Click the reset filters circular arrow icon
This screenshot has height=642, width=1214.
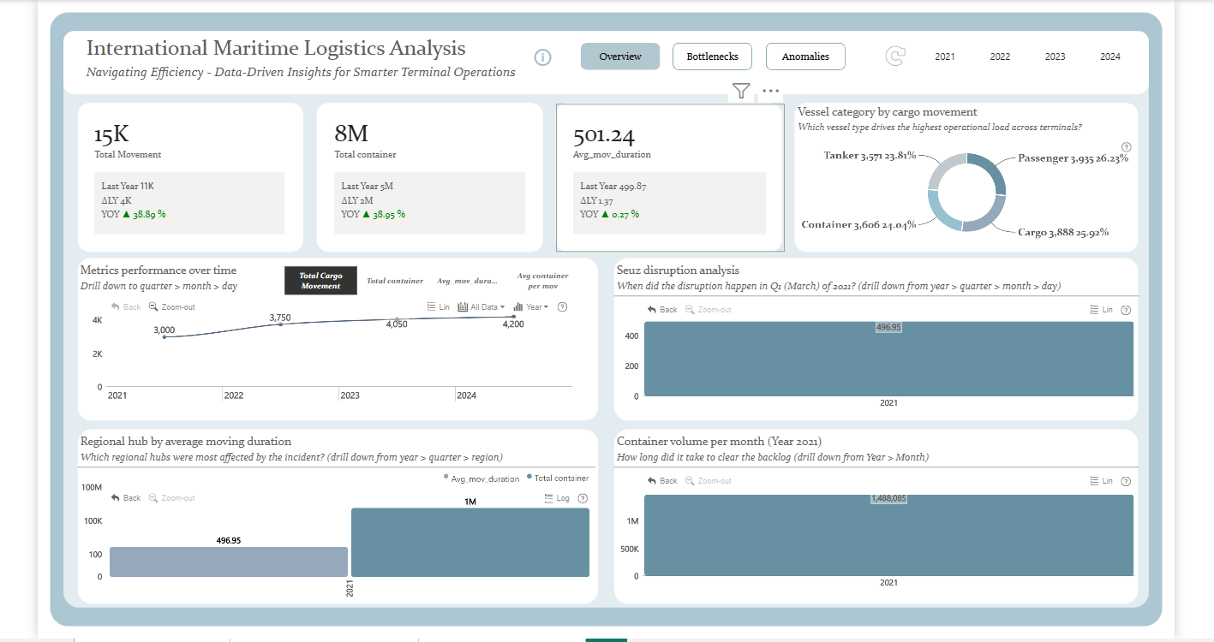[894, 56]
